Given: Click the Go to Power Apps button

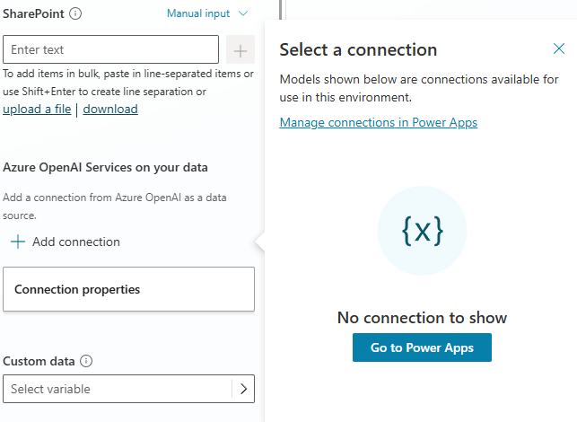Looking at the screenshot, I should click(x=422, y=347).
